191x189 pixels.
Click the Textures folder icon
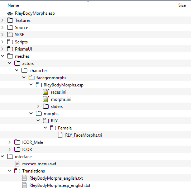[x=10, y=20]
